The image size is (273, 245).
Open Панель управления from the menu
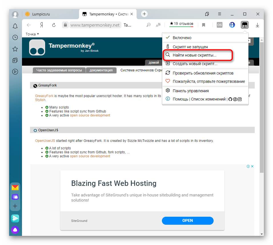205,91
